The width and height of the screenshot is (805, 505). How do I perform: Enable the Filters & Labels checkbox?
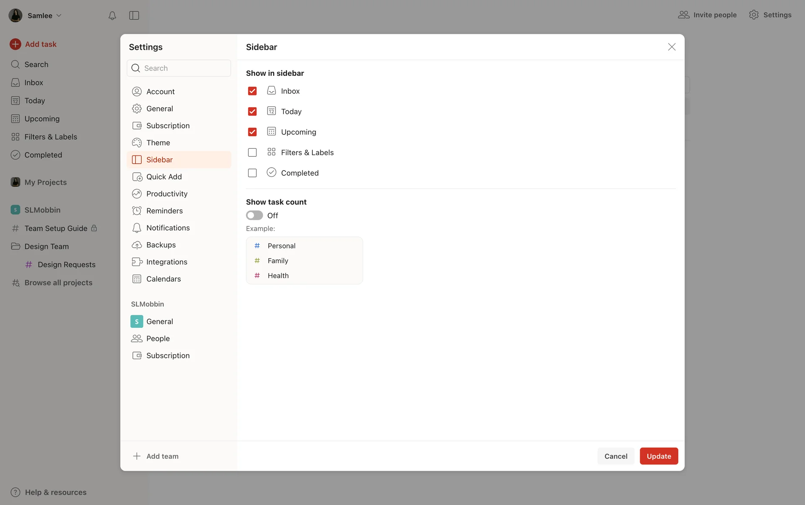tap(252, 153)
